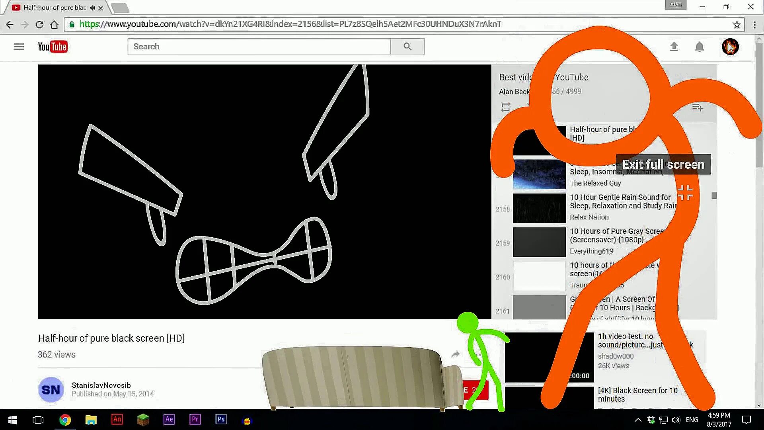Open the notifications bell

click(x=699, y=47)
